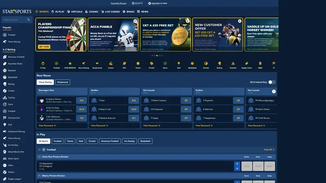This screenshot has width=326, height=183.
Task: Open the New Customer Offer banner
Action: [x=218, y=35]
